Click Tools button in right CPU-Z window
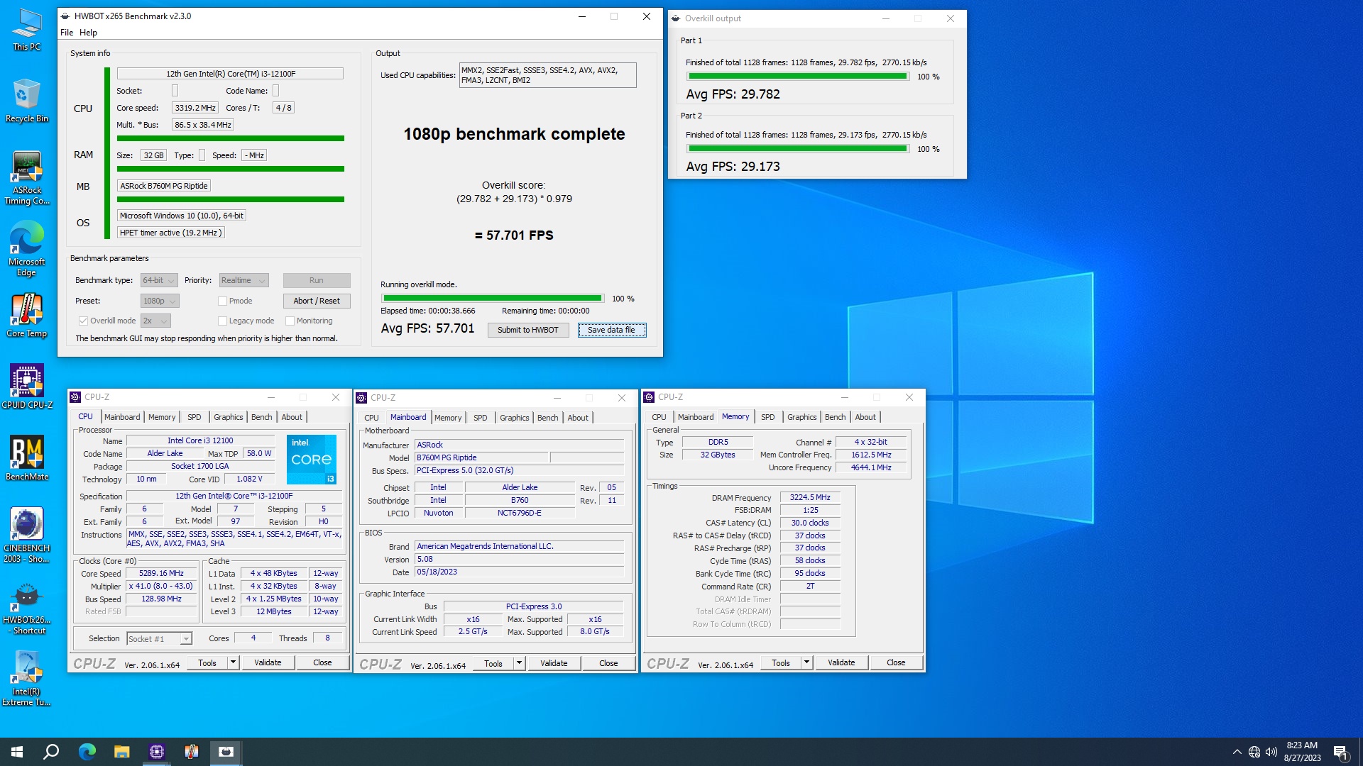1363x766 pixels. (x=780, y=662)
